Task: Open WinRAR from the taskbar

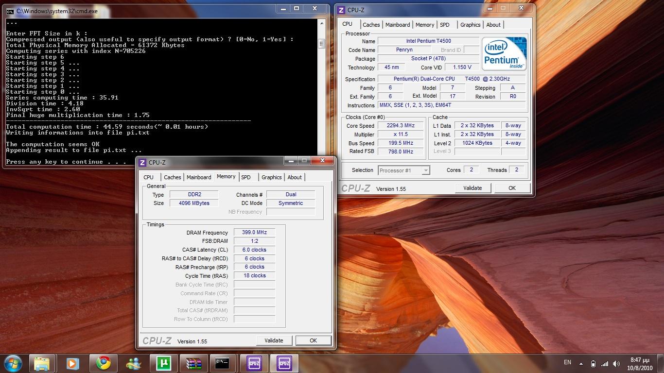Action: click(x=193, y=363)
